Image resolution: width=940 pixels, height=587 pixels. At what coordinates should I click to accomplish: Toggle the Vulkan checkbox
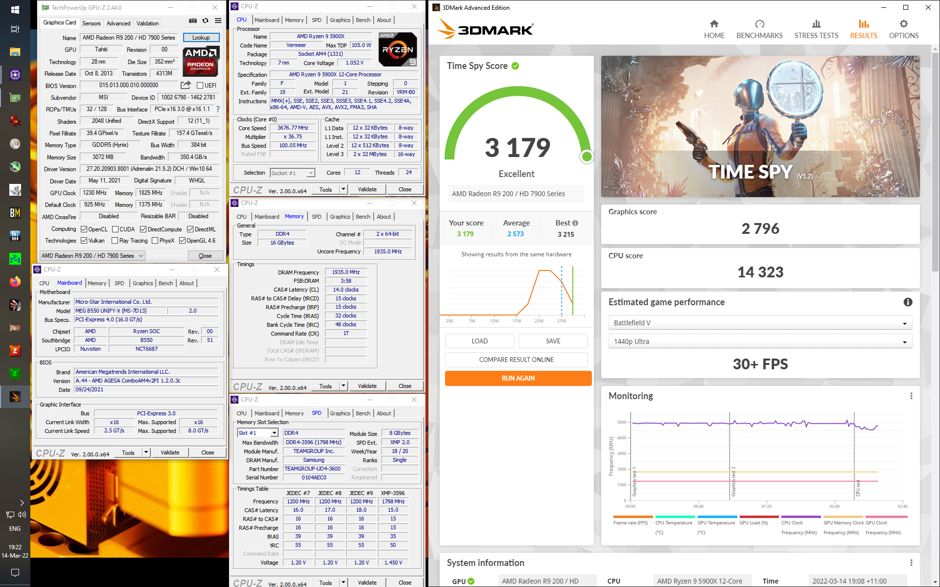click(x=84, y=241)
